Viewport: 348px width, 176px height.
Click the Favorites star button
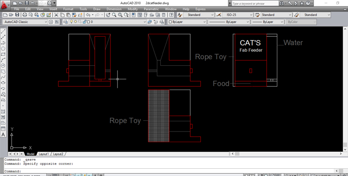302,3
